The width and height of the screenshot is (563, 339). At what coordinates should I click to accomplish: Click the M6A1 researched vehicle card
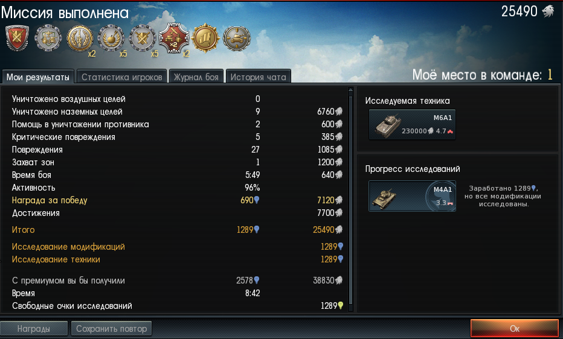click(x=412, y=124)
